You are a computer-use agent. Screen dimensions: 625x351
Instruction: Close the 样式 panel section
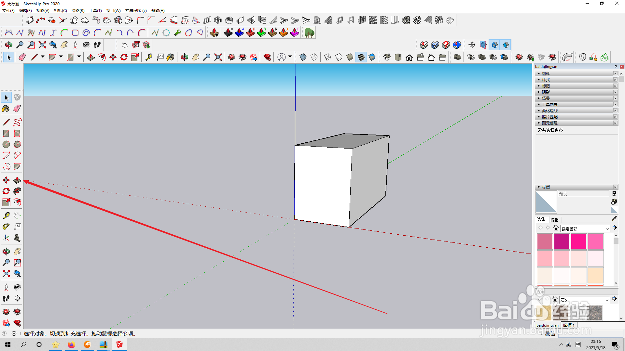(615, 80)
